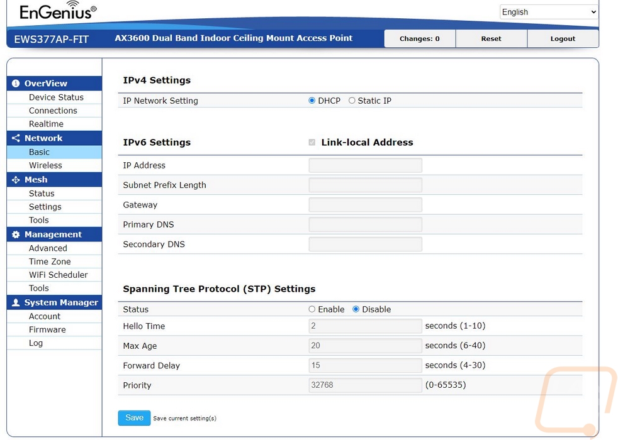The width and height of the screenshot is (618, 440).
Task: Open WiFi Scheduler page
Action: tap(59, 275)
